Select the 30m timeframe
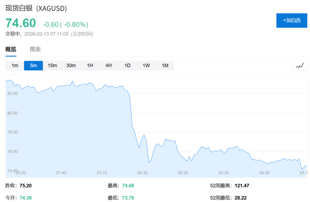The width and height of the screenshot is (310, 202). (71, 65)
